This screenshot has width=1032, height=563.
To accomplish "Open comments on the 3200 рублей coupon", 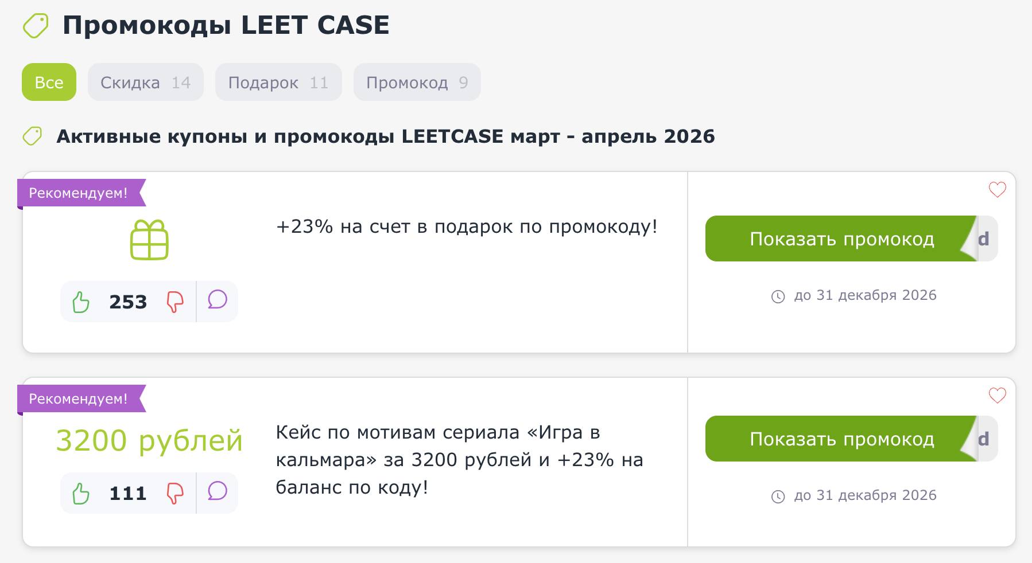I will pos(217,492).
